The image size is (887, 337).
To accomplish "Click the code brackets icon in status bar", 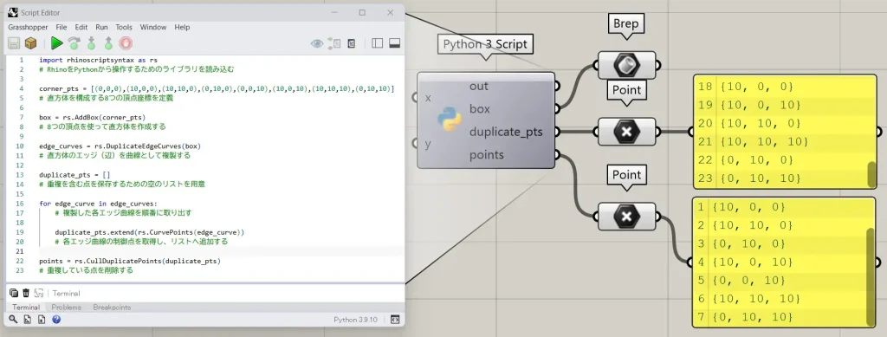I will (x=395, y=320).
